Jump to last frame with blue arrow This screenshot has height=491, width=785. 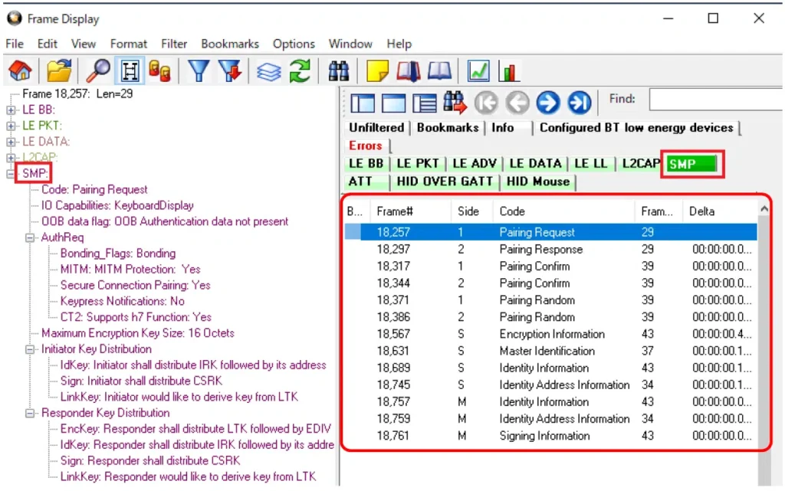pyautogui.click(x=580, y=102)
